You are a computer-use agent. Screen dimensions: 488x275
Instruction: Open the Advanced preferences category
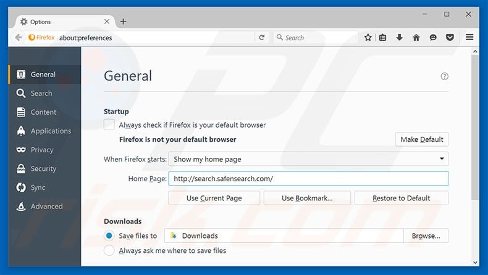point(44,207)
